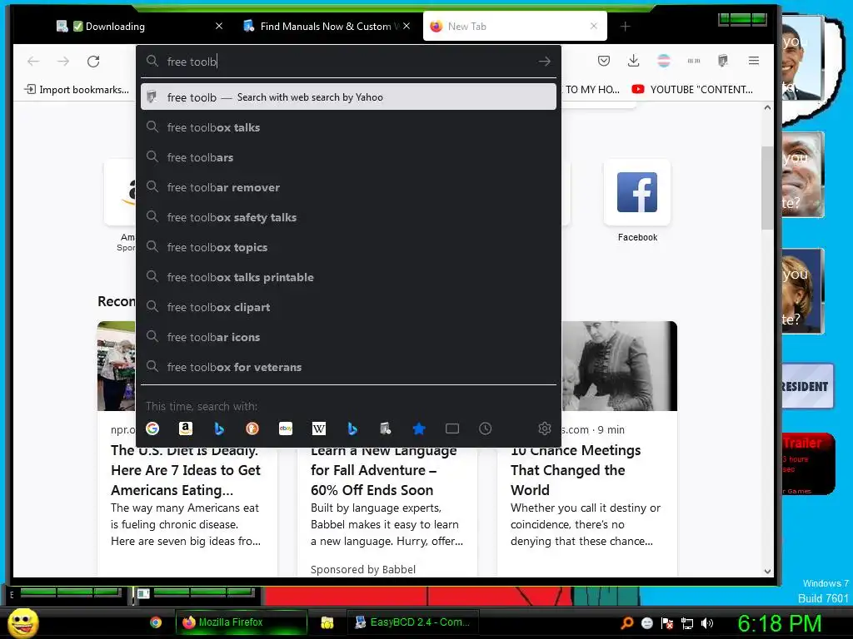This screenshot has height=639, width=853.
Task: Click the page vertical scrollbar thumb
Action: 767,187
